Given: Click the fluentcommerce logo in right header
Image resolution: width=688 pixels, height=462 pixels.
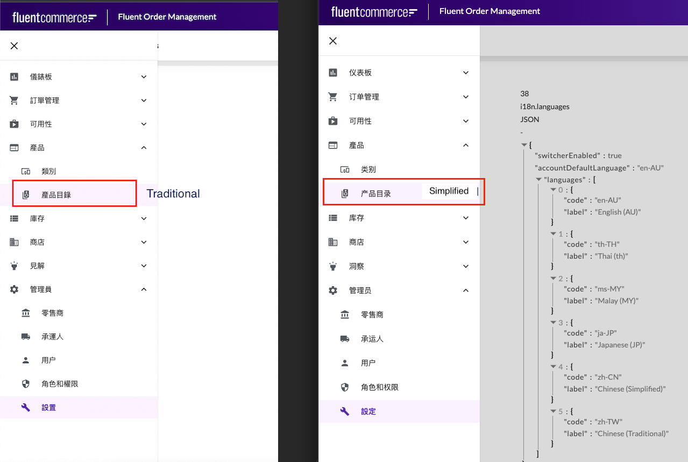Looking at the screenshot, I should tap(374, 11).
